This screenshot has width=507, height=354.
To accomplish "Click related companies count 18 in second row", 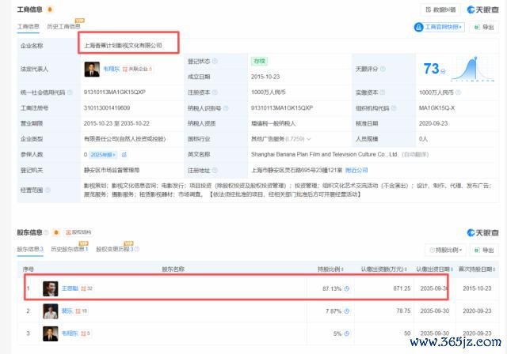I will click(82, 311).
